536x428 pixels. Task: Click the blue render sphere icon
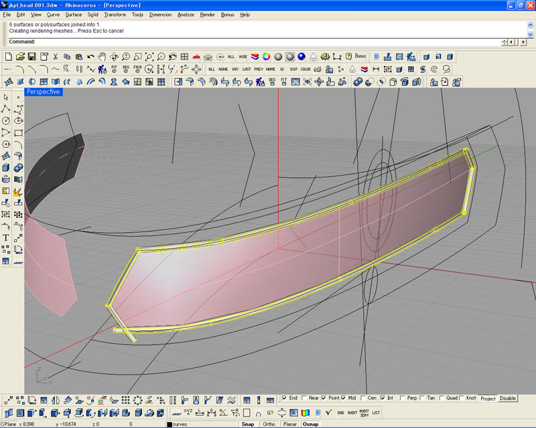(x=301, y=57)
